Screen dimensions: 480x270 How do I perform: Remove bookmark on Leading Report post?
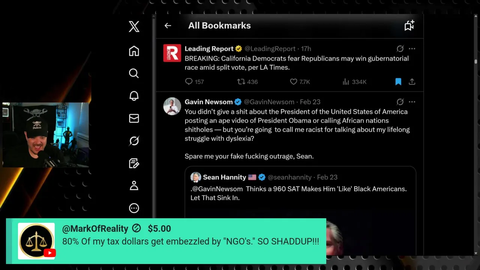click(x=398, y=81)
